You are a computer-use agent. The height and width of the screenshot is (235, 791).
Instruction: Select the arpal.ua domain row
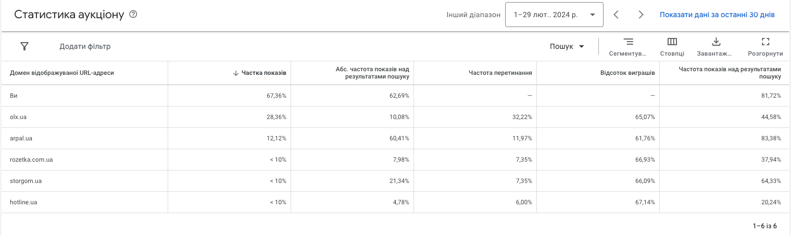(x=396, y=138)
